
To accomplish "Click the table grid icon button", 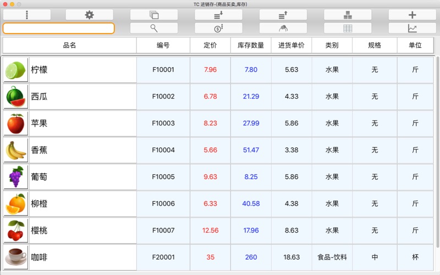I will pos(347,28).
